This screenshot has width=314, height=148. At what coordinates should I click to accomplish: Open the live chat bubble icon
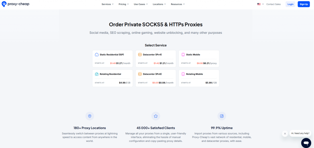[x=306, y=143]
